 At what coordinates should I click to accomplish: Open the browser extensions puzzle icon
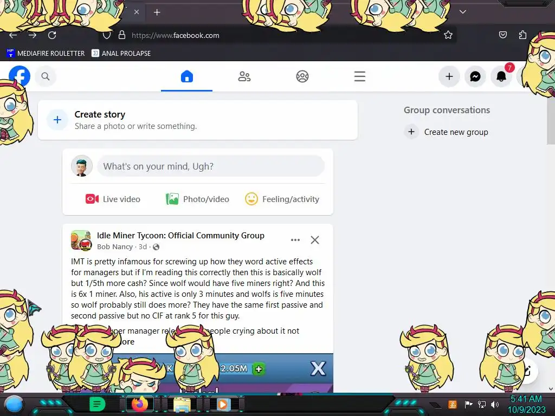(522, 35)
